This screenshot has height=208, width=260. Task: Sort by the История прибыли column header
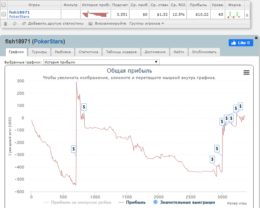pos(95,5)
